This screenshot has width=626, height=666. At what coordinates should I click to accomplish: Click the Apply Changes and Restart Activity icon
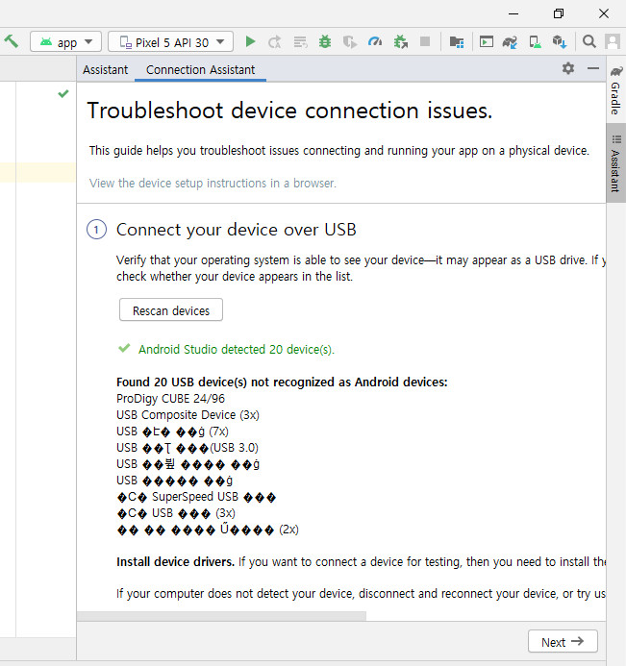(275, 41)
